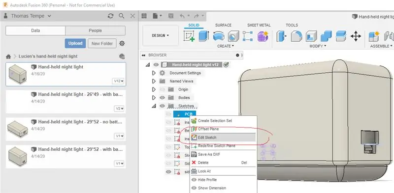Expand the Named Views node
This screenshot has height=193, width=394.
click(x=154, y=81)
